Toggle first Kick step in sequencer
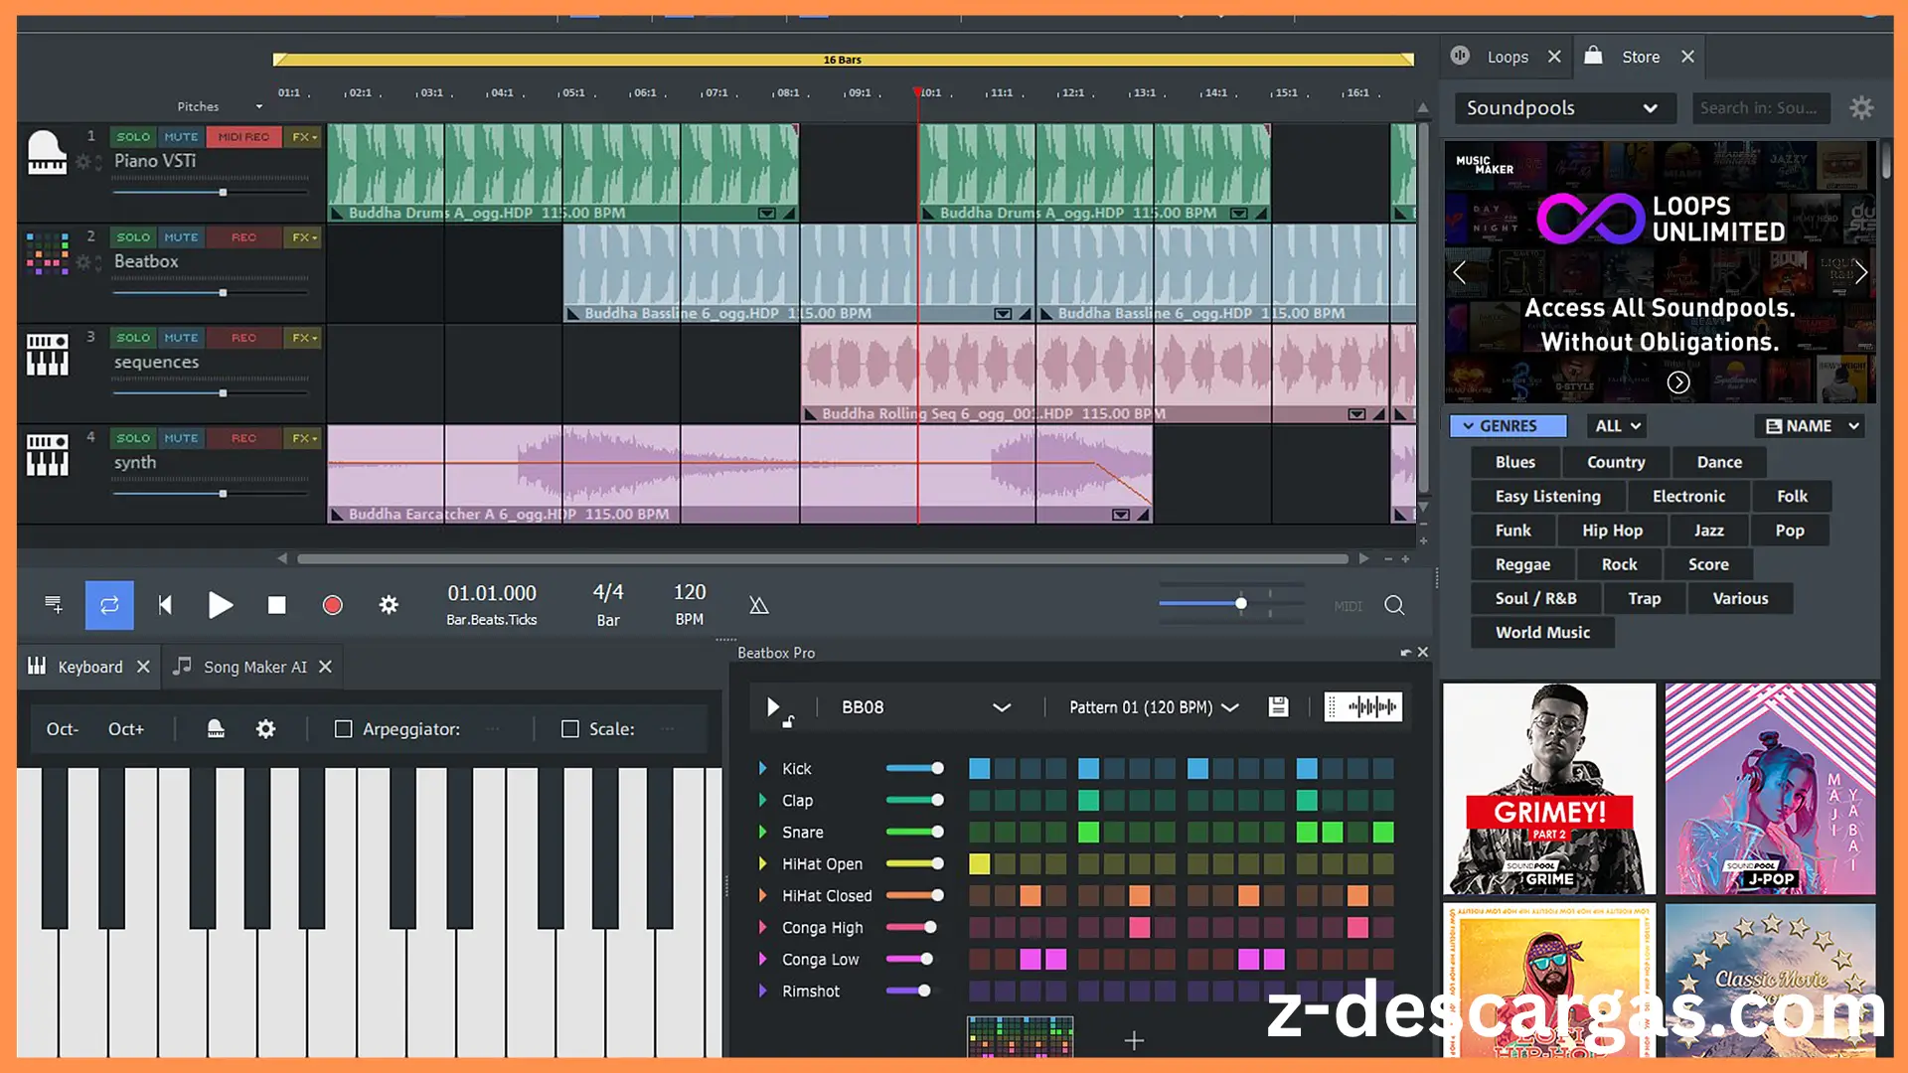The height and width of the screenshot is (1073, 1908). click(x=980, y=768)
